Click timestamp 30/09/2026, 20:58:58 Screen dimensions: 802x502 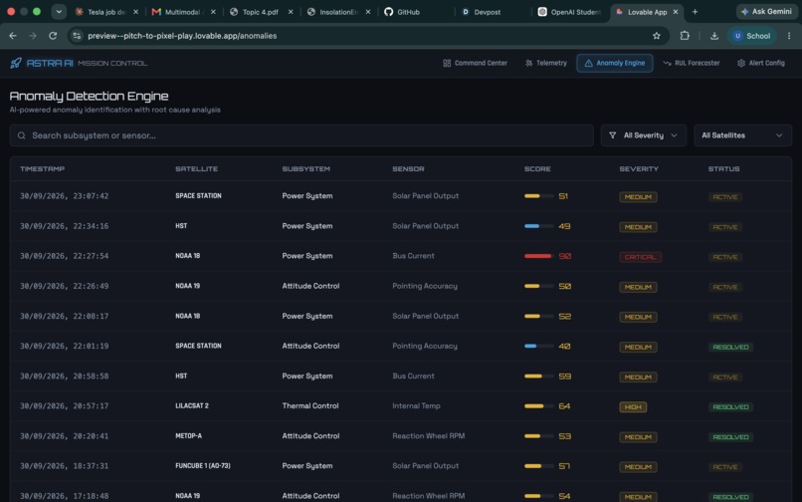pyautogui.click(x=64, y=376)
